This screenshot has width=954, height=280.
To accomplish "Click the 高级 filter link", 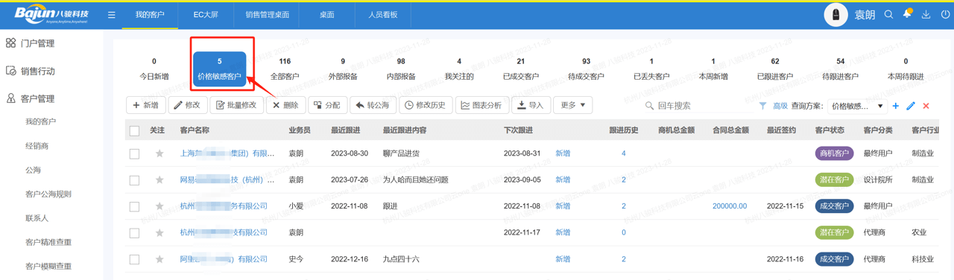I will pos(780,106).
